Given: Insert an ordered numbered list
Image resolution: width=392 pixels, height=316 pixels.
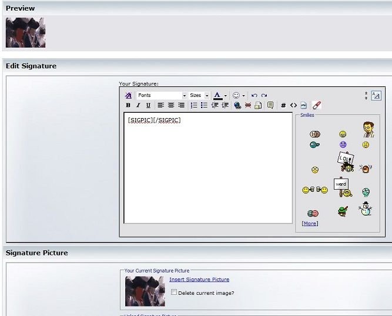Looking at the screenshot, I should (x=194, y=105).
